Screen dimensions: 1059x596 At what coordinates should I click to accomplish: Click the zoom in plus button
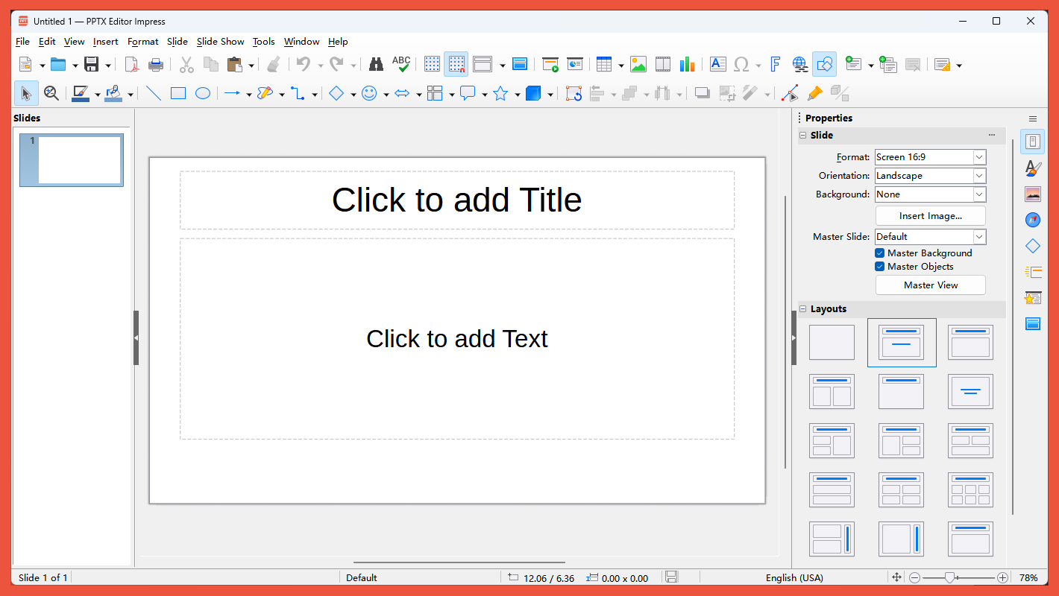[1002, 577]
